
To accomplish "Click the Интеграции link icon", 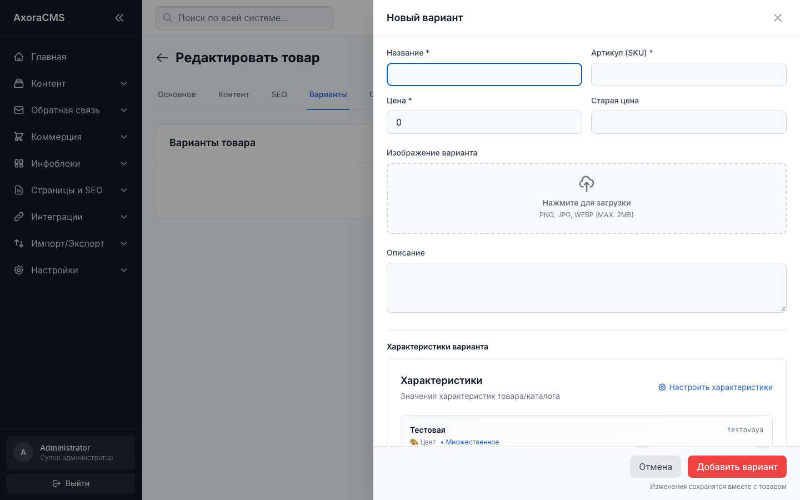I will click(19, 217).
